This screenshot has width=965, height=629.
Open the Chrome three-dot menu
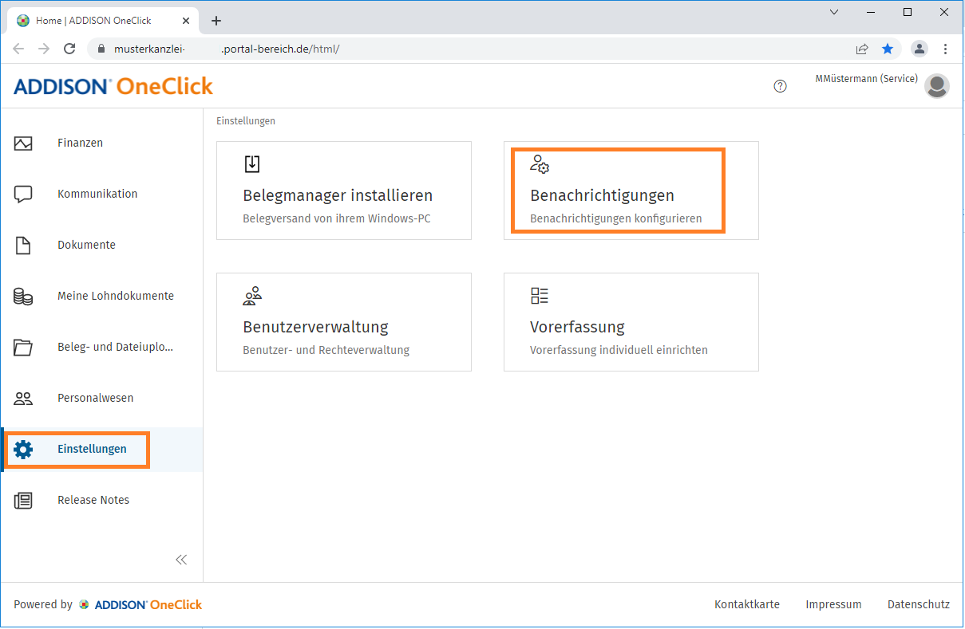(x=945, y=49)
